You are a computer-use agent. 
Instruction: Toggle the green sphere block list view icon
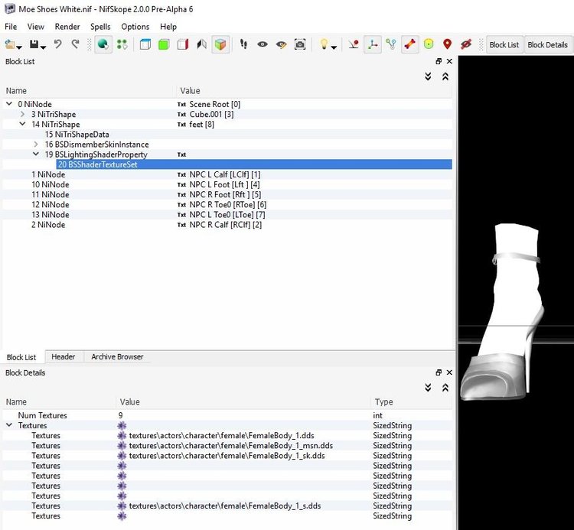(x=103, y=44)
